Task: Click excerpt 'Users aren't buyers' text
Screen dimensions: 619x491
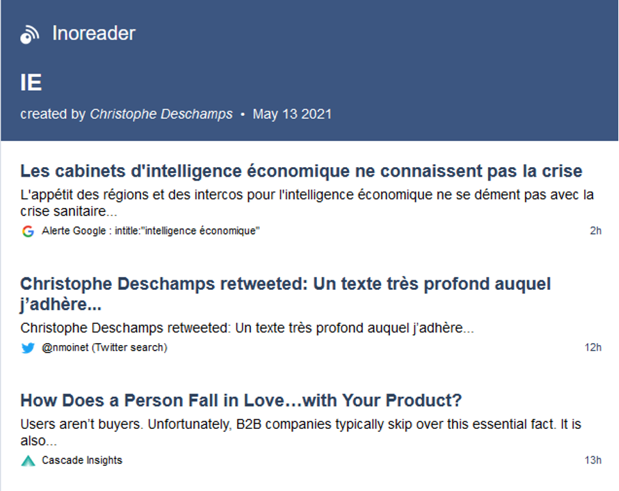Action: (x=301, y=432)
